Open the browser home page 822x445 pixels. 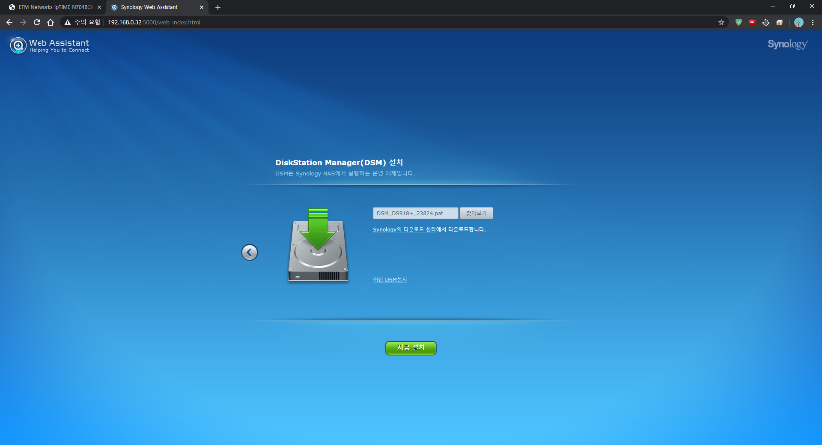point(51,22)
